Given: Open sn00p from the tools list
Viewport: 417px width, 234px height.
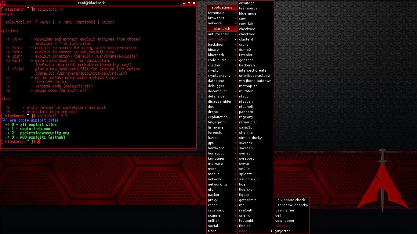Looking at the screenshot, I should pyautogui.click(x=244, y=169).
